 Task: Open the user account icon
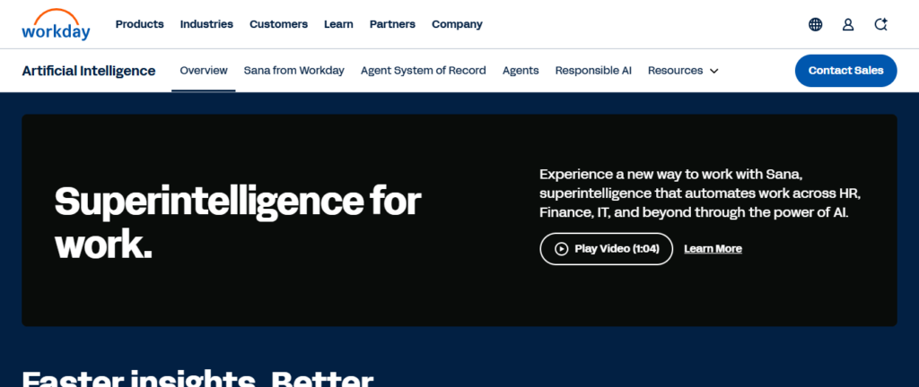pyautogui.click(x=848, y=24)
